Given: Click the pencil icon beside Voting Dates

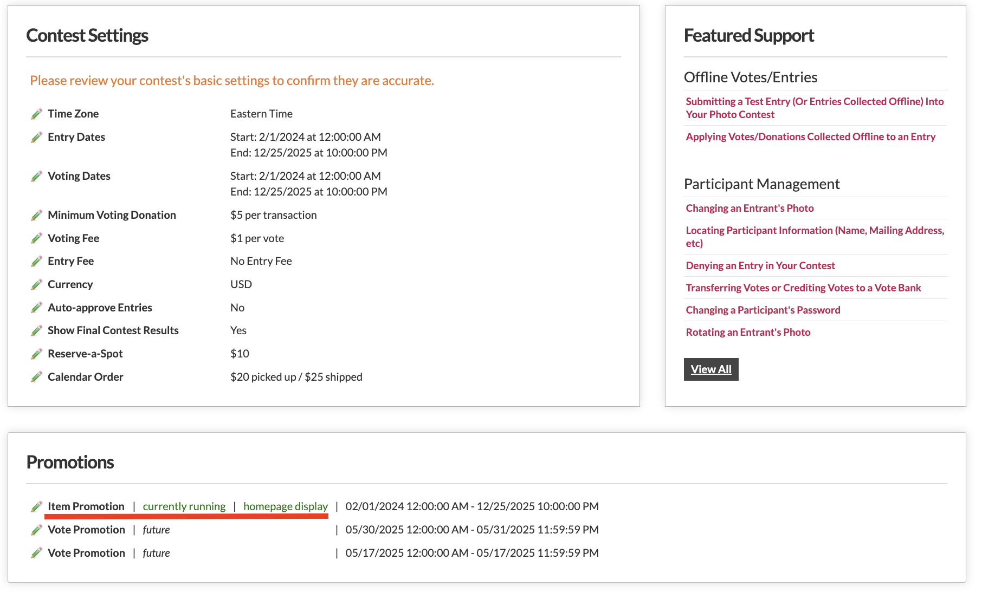Looking at the screenshot, I should tap(36, 176).
